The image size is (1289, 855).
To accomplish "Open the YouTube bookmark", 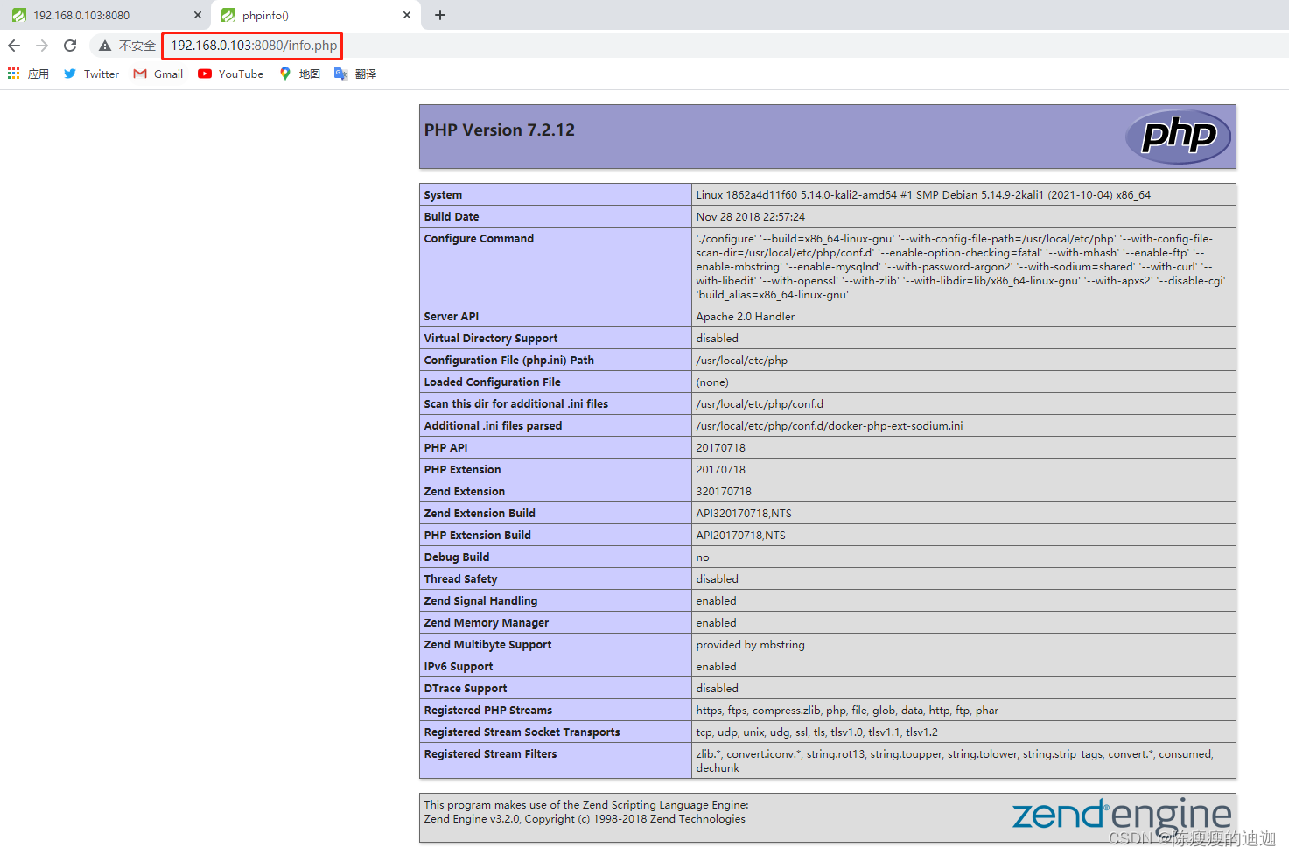I will (231, 74).
